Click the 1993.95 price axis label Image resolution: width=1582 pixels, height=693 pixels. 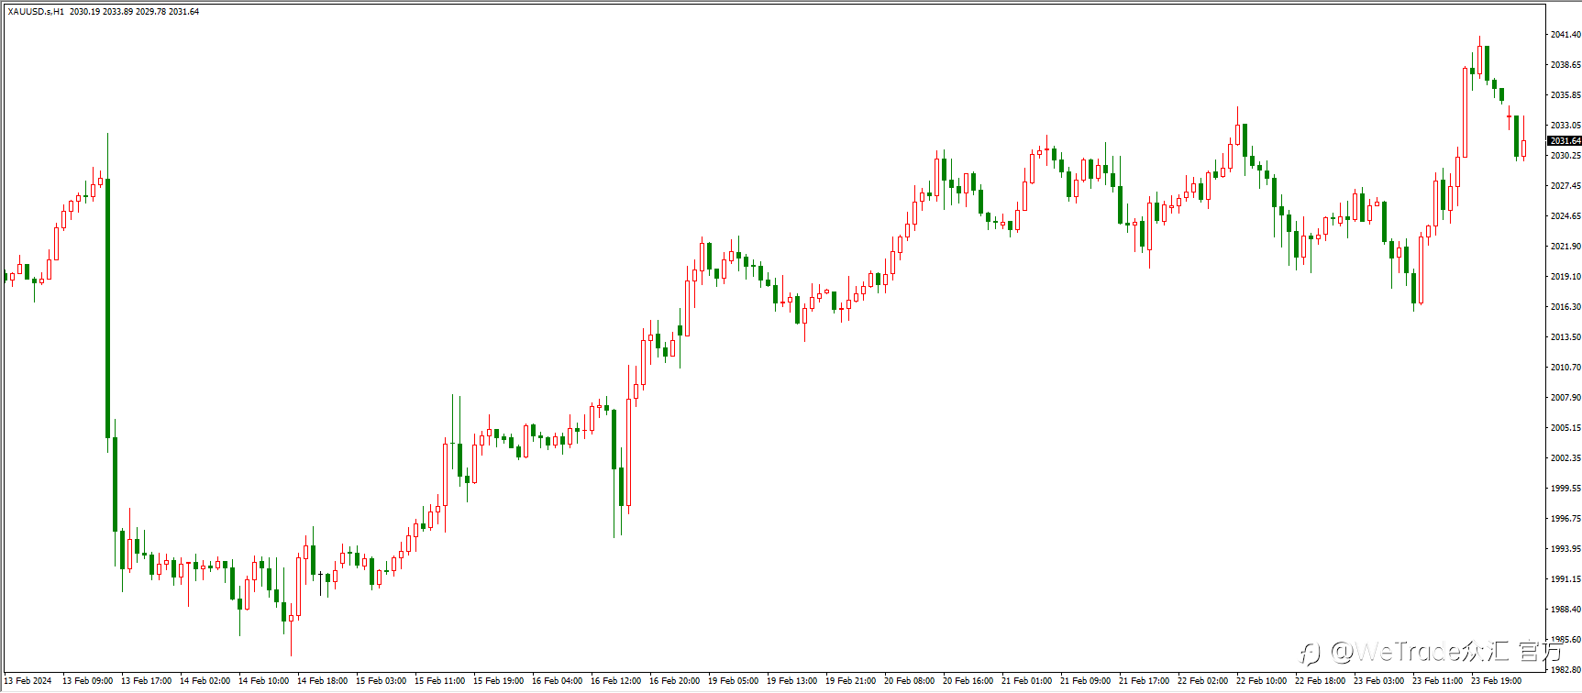1565,549
